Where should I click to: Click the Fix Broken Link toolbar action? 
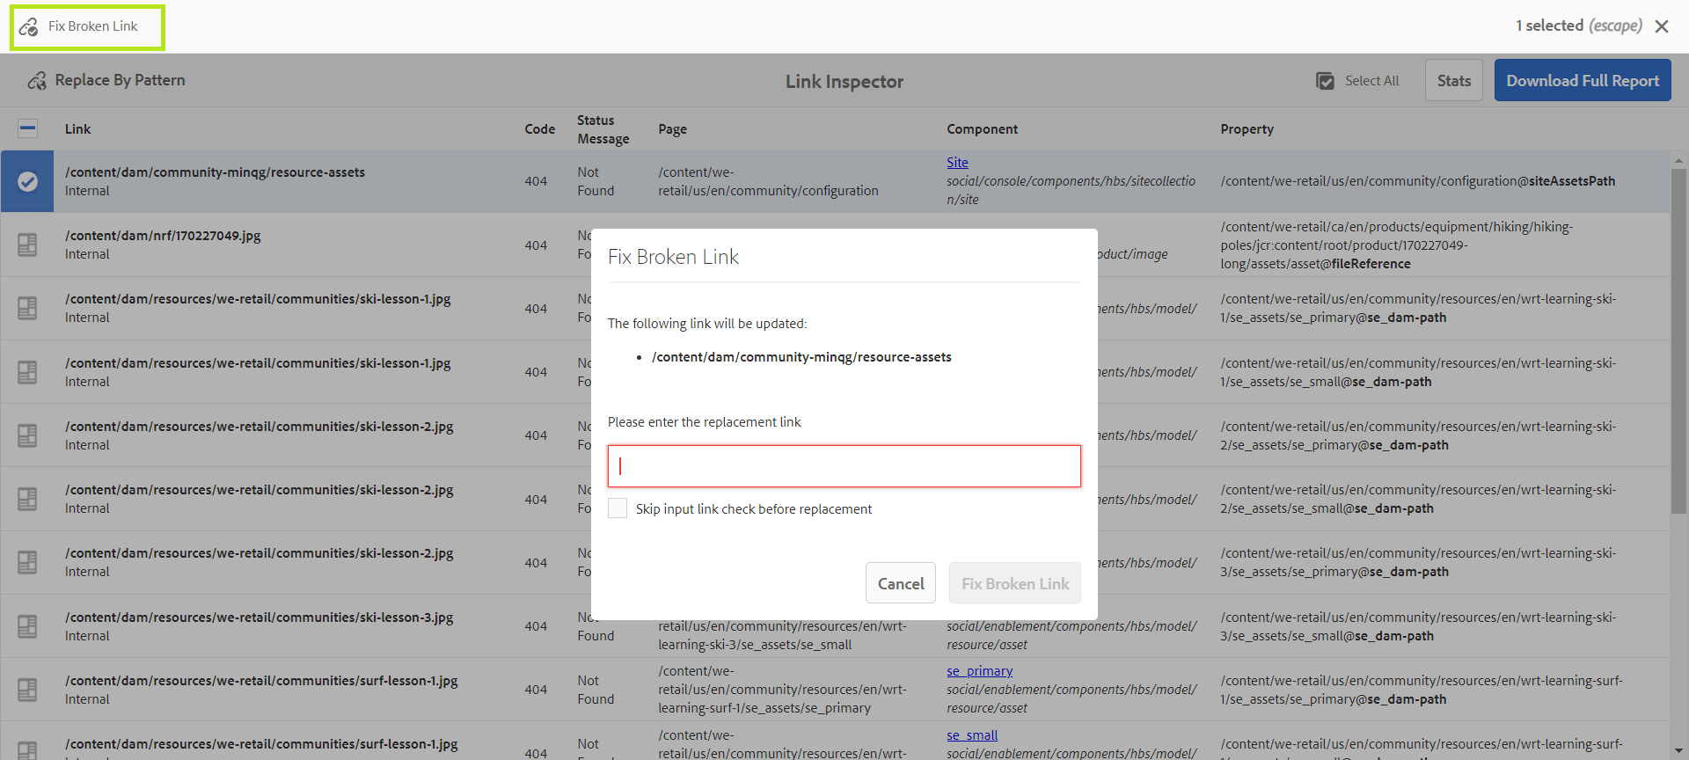(x=87, y=26)
